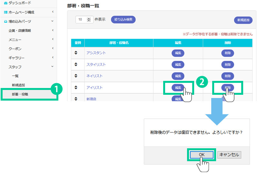Click the 新規追加 button at top right
Viewport: 258px width, 176px height.
[243, 20]
